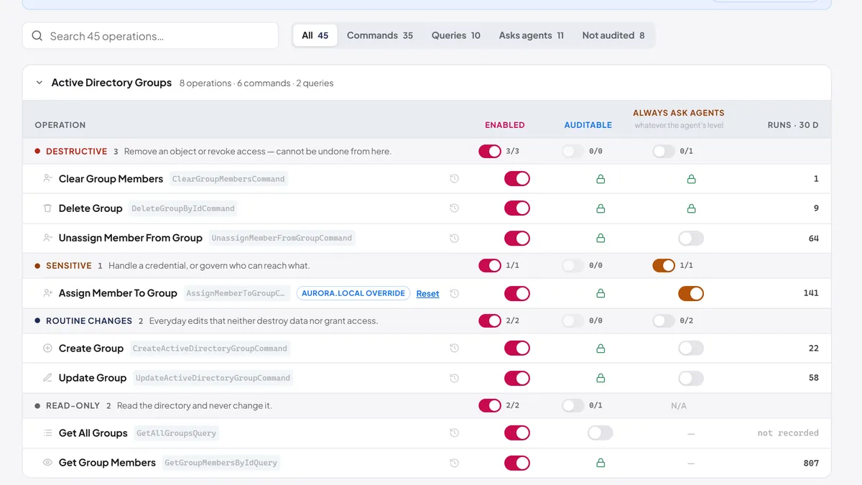The image size is (862, 485).
Task: Click the pencil icon beside Update Group
Action: click(x=47, y=378)
